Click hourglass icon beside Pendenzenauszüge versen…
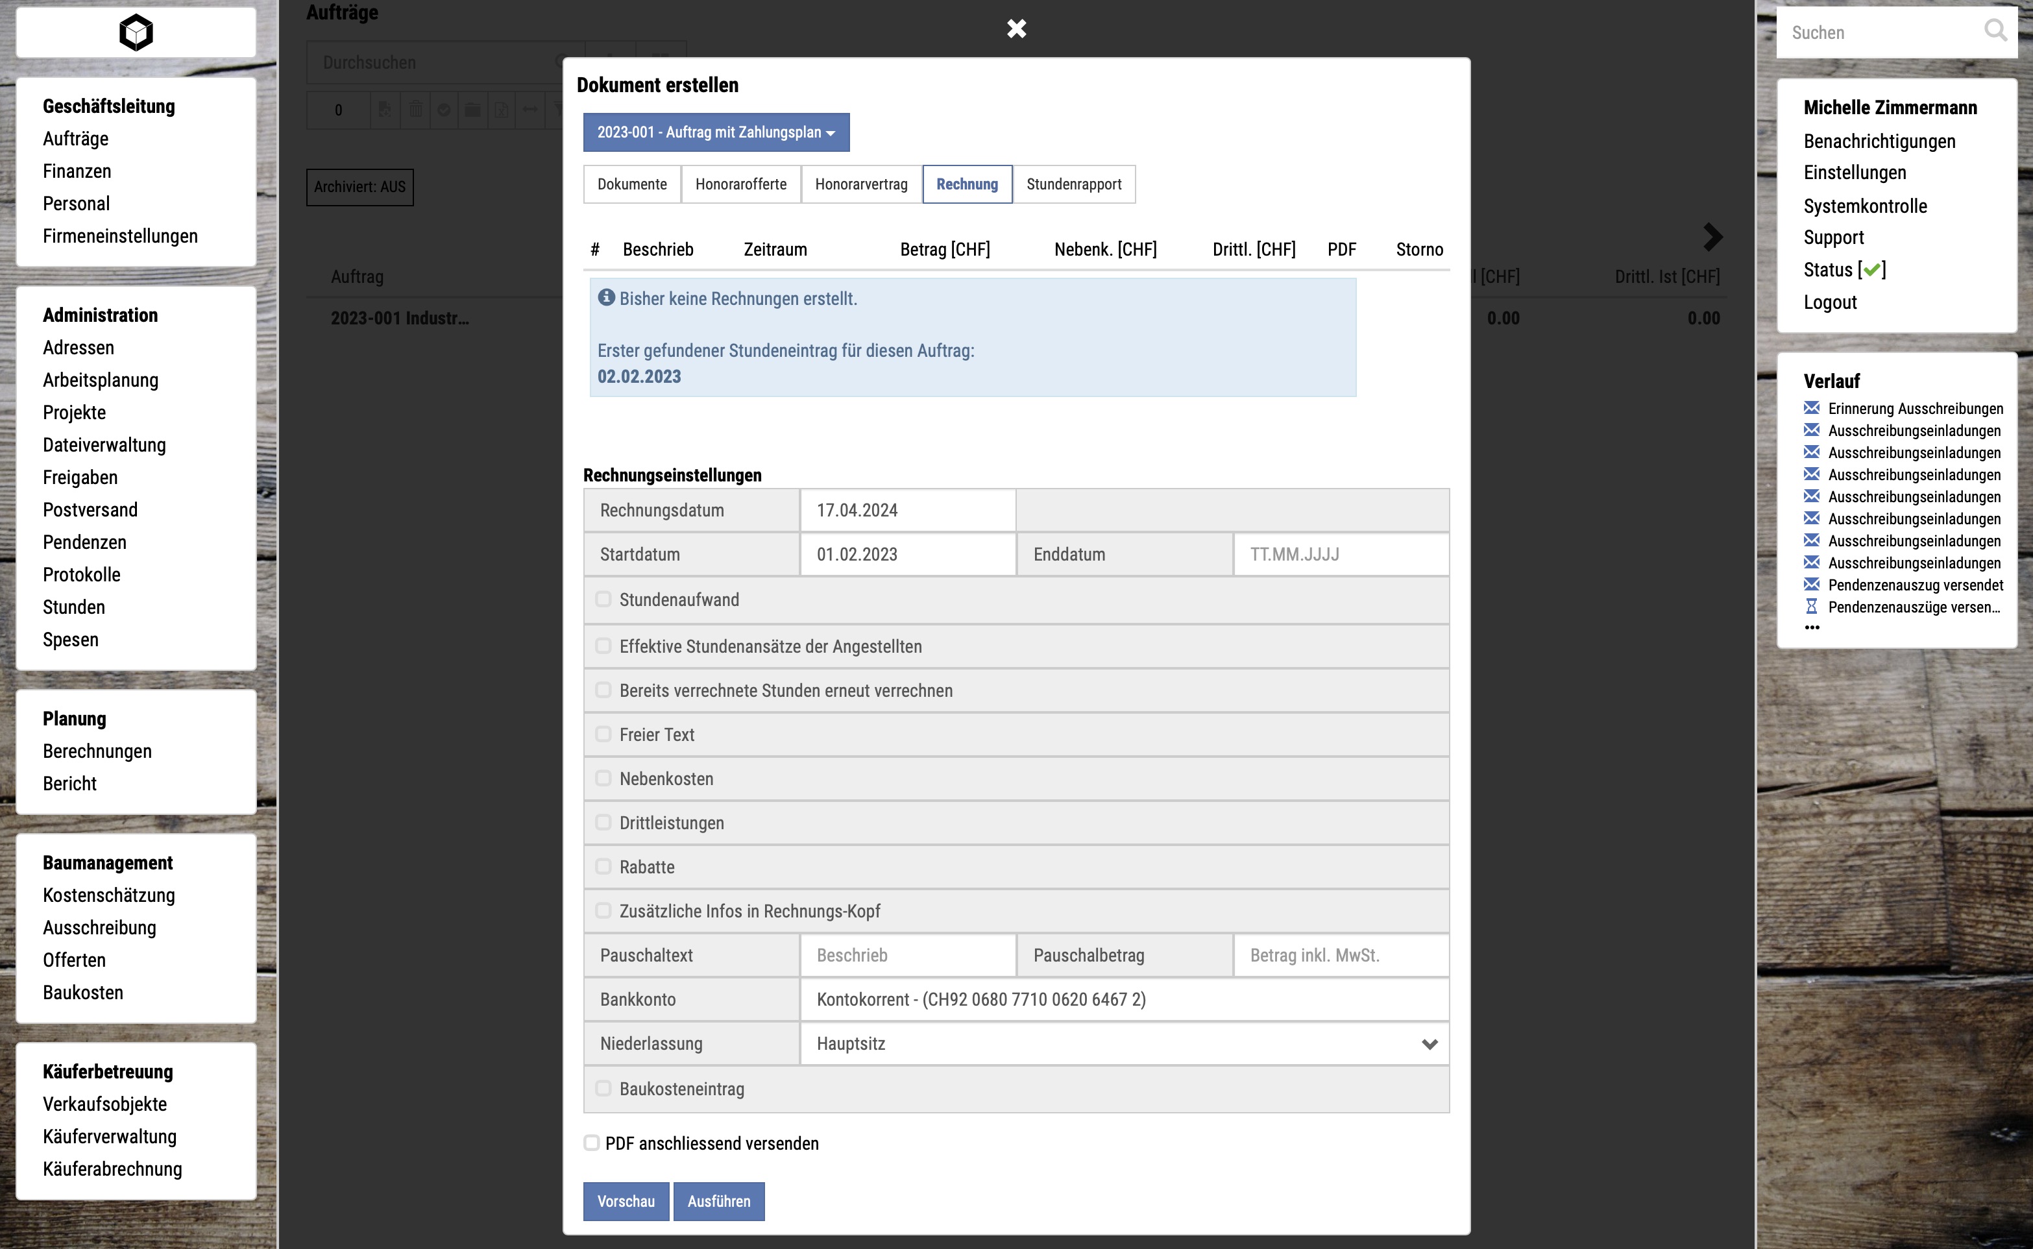Viewport: 2033px width, 1249px height. click(1812, 606)
